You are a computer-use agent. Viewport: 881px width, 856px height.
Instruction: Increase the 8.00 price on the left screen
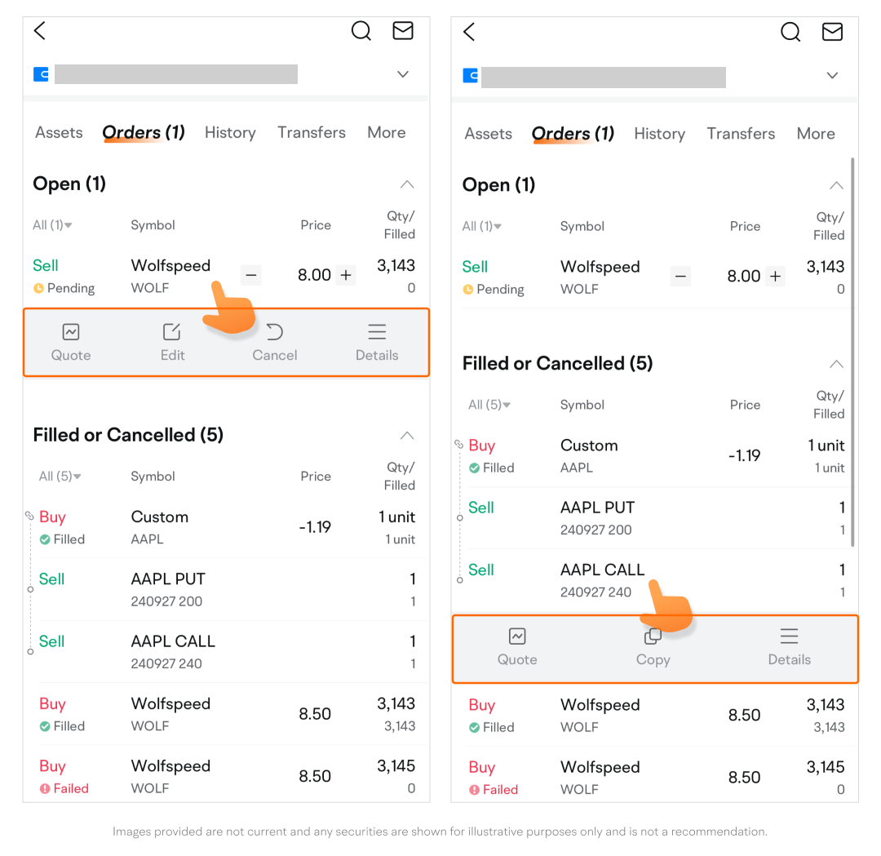[x=346, y=275]
